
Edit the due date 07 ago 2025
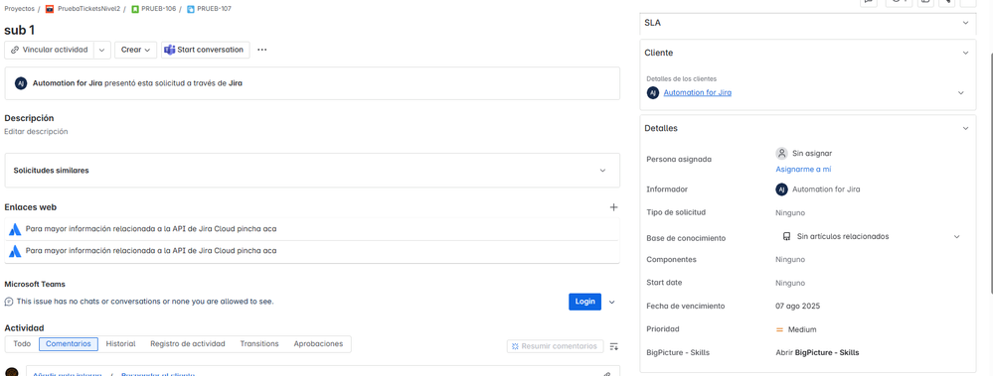[x=797, y=306]
